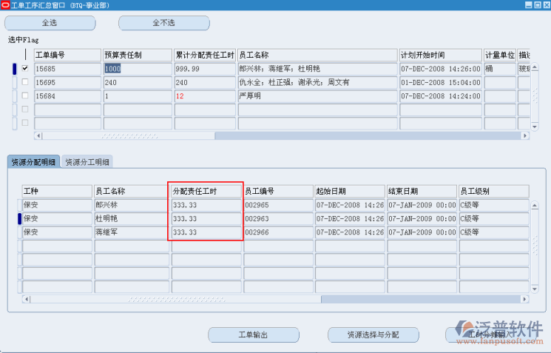Click the red value 12 in 累计分配责任工时

(180, 96)
